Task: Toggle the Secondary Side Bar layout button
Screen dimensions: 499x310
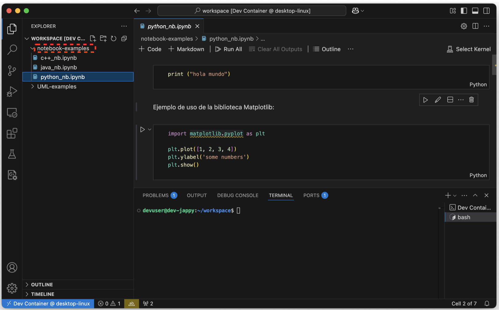Action: click(487, 11)
